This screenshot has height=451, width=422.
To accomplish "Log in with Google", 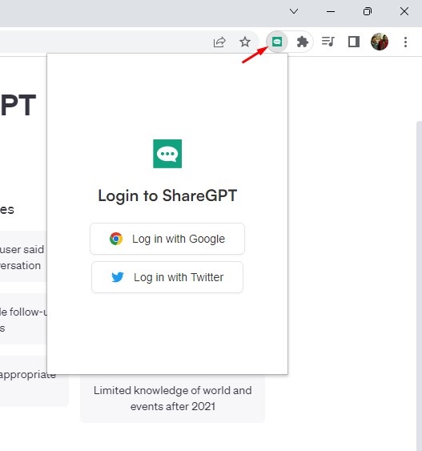I will (x=167, y=239).
